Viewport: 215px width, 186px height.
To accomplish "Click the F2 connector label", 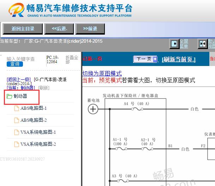I will pos(203,146).
